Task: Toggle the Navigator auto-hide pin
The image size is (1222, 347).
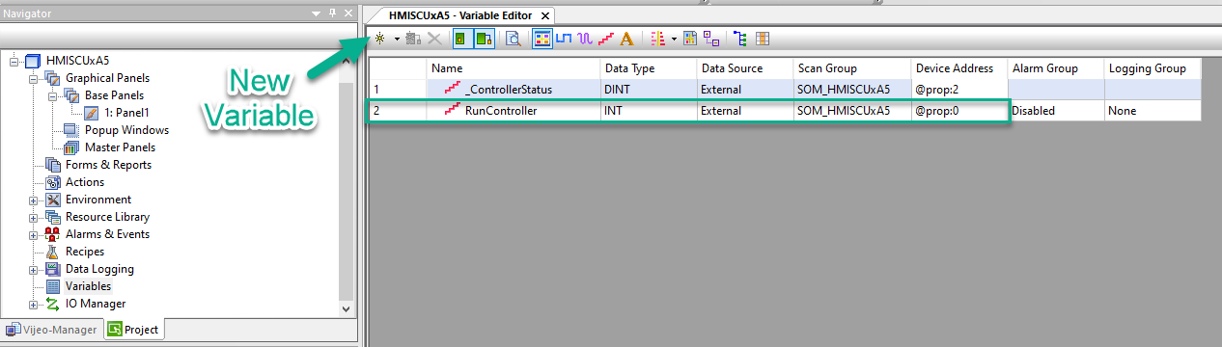Action: (332, 13)
